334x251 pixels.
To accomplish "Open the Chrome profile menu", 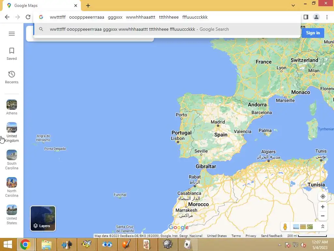I will tap(316, 17).
